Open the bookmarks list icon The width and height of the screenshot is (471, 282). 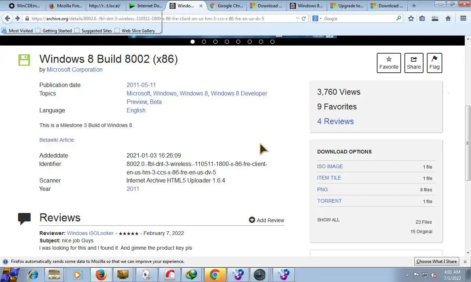422,18
